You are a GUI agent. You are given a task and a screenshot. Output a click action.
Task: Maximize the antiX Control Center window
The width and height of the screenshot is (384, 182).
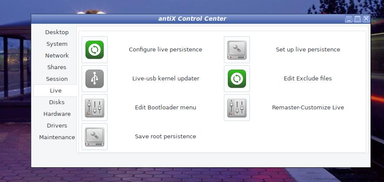coord(358,19)
